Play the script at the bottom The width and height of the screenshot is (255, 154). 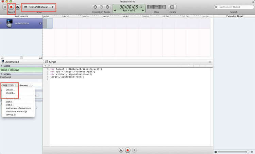[x=121, y=150]
